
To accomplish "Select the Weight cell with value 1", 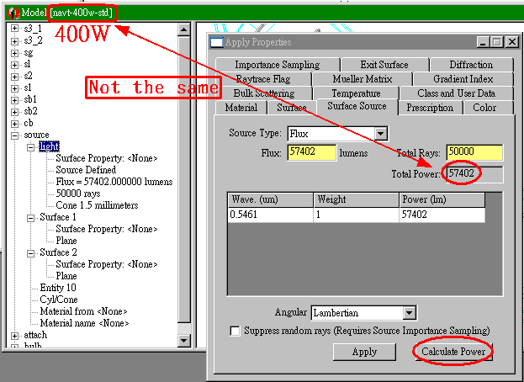I will (x=357, y=215).
